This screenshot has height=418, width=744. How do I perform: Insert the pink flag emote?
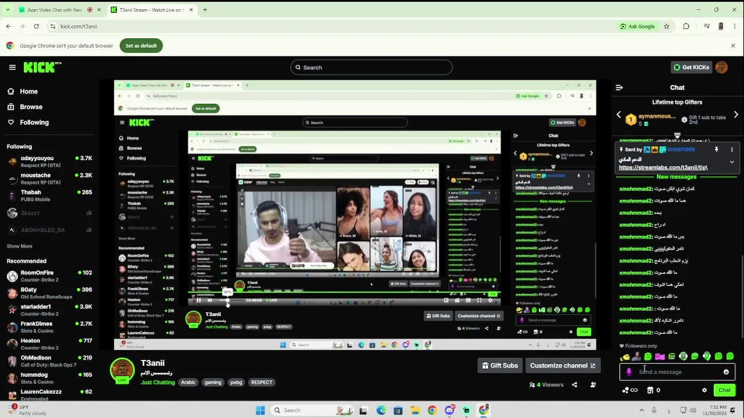[660, 356]
